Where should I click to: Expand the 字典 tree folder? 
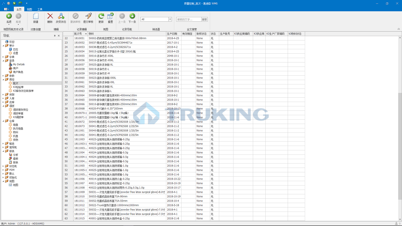[3, 57]
